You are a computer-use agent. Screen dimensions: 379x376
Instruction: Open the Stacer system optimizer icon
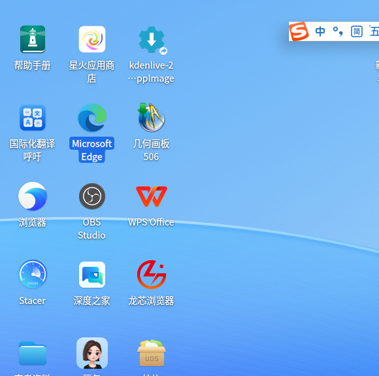(33, 274)
